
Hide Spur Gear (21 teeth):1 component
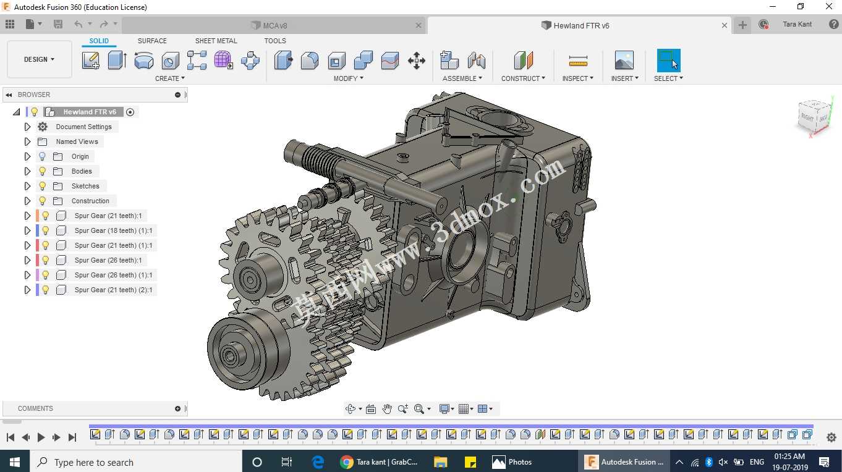click(45, 216)
